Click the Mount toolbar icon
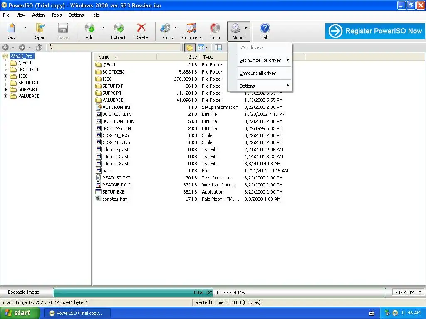Viewport: 426px width, 319px height. (236, 28)
